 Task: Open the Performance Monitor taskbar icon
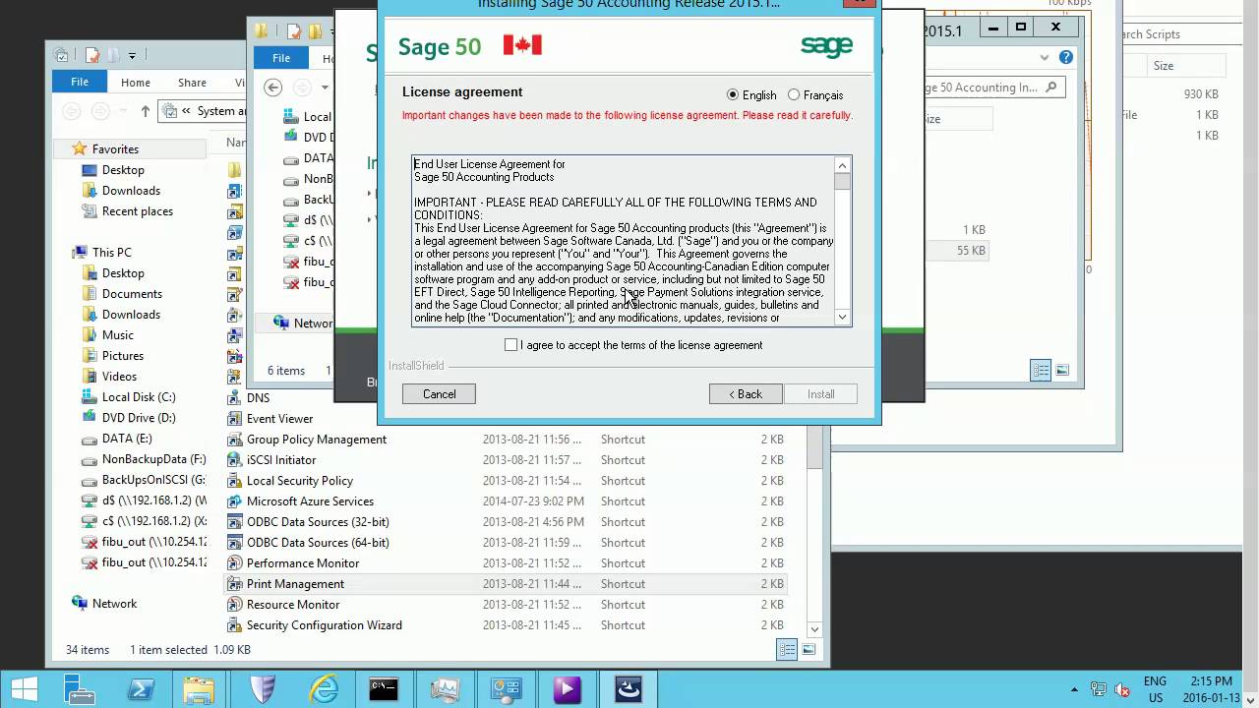pos(445,689)
